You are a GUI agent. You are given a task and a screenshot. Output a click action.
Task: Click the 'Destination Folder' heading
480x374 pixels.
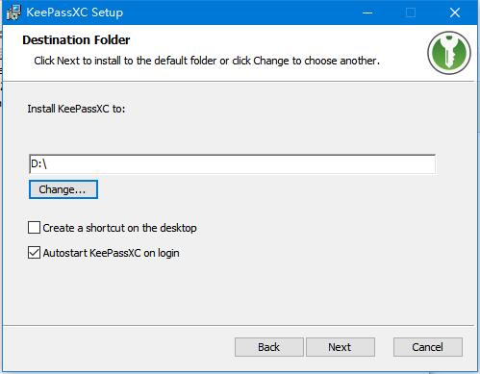click(76, 40)
